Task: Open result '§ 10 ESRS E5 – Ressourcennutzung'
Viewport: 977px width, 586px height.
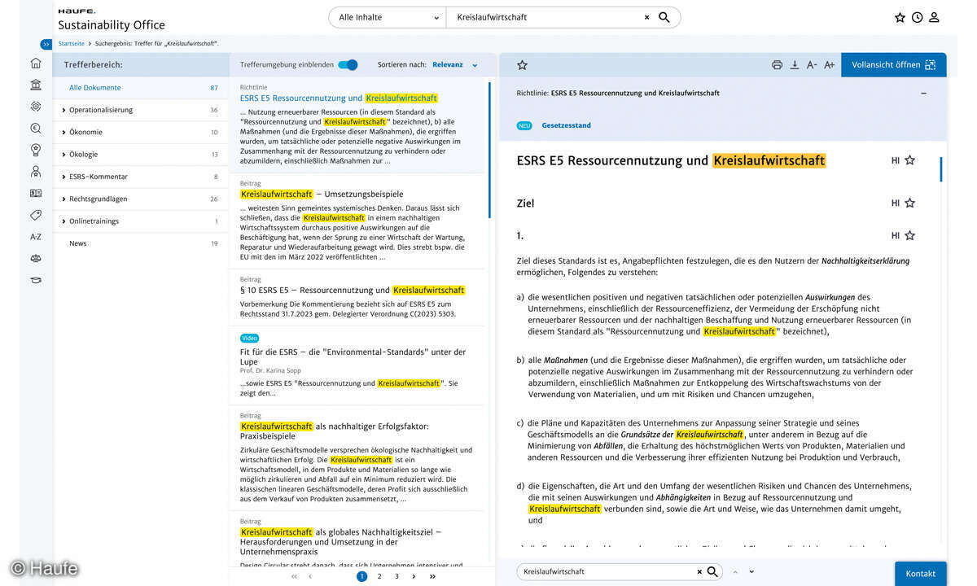Action: (353, 291)
